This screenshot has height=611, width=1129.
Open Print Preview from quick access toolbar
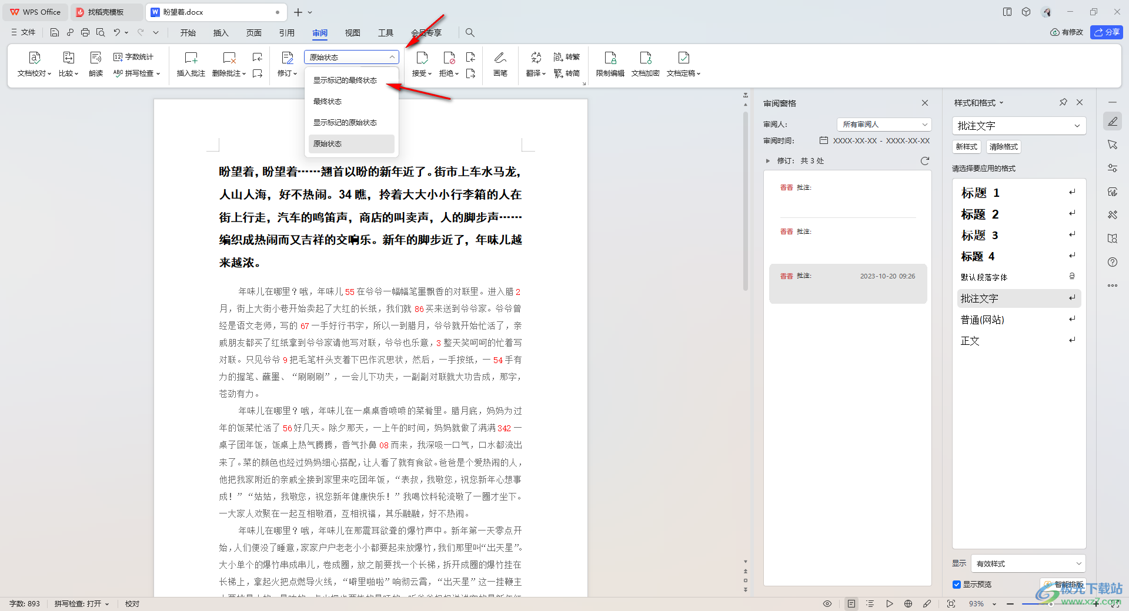101,32
